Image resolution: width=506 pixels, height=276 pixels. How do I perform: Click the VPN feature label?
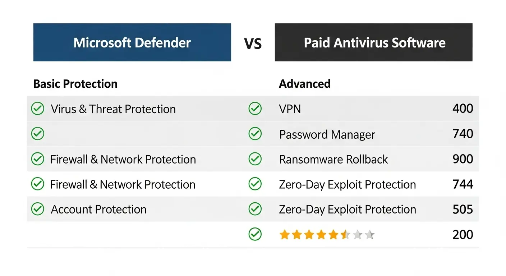tap(290, 109)
